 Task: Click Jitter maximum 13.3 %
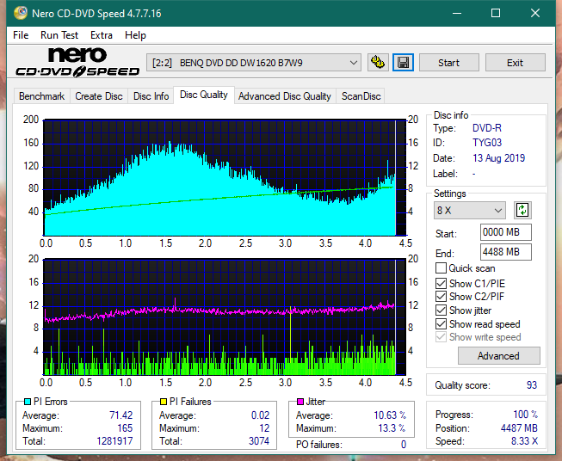pos(392,428)
